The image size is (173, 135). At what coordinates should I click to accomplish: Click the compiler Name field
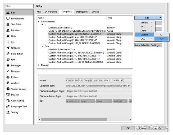click(x=98, y=80)
